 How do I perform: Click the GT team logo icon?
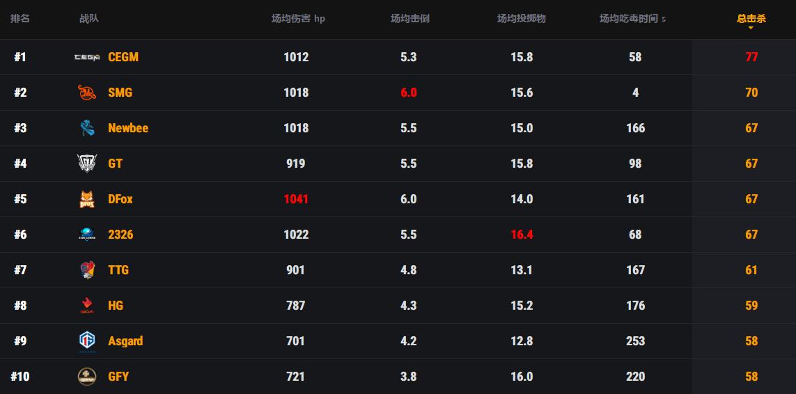87,164
